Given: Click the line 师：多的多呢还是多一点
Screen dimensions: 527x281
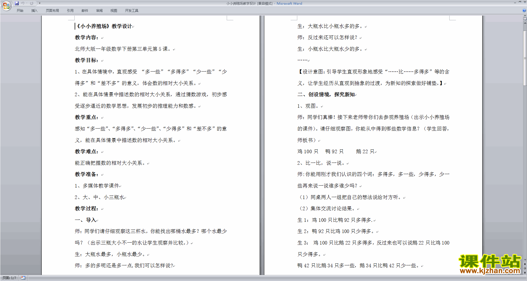Looking at the screenshot, I should tap(124, 266).
